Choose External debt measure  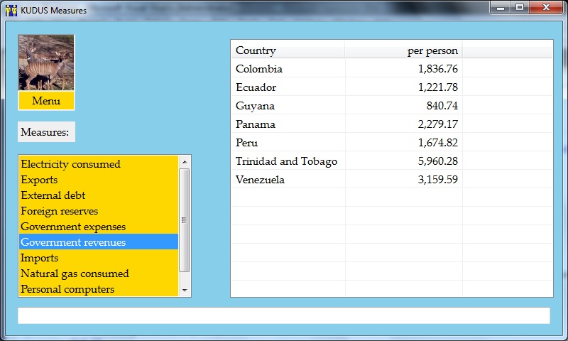pyautogui.click(x=53, y=195)
